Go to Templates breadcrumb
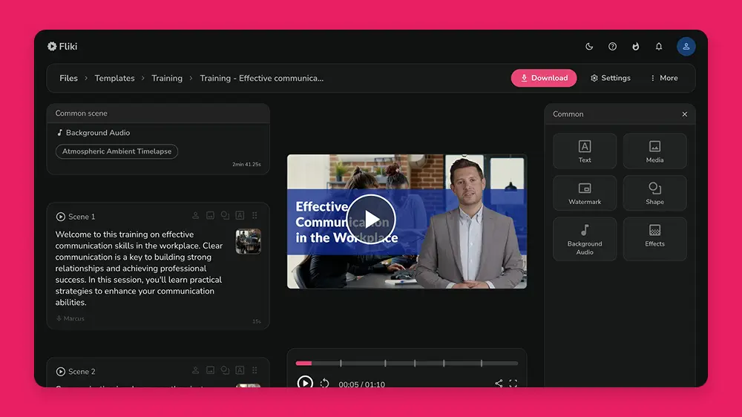The height and width of the screenshot is (417, 742). [114, 78]
